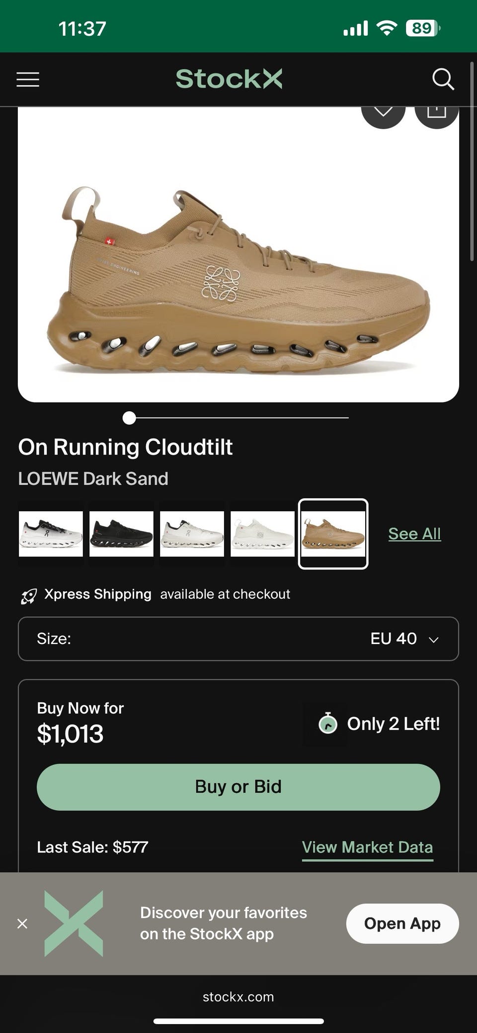This screenshot has width=477, height=1033.
Task: Tap the StockX logo header
Action: [x=229, y=79]
